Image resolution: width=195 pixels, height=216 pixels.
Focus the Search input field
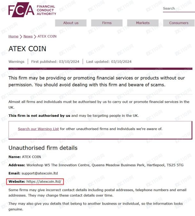pos(179,9)
